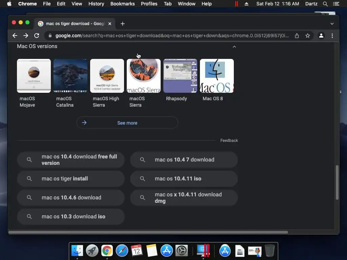Open Chrome's three-dot menu
The height and width of the screenshot is (260, 347).
[x=332, y=36]
